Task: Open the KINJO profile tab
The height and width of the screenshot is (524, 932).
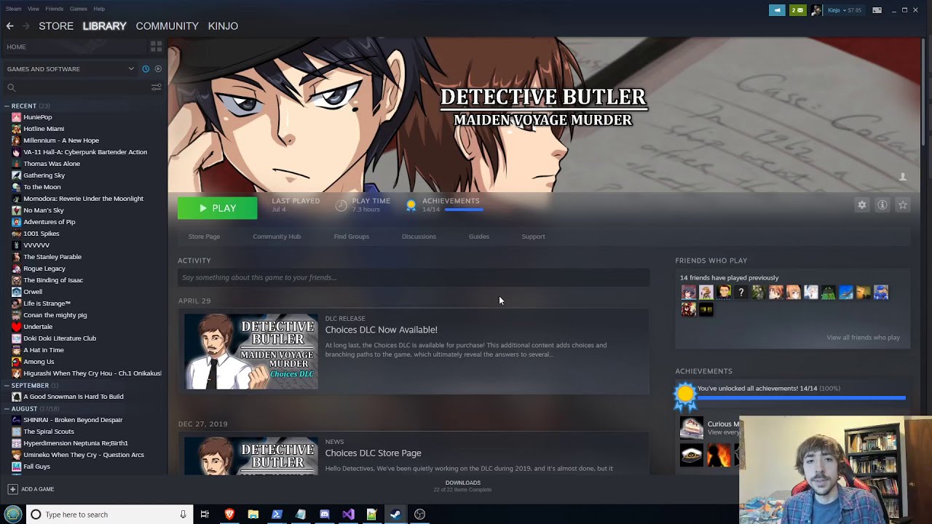Action: point(223,26)
